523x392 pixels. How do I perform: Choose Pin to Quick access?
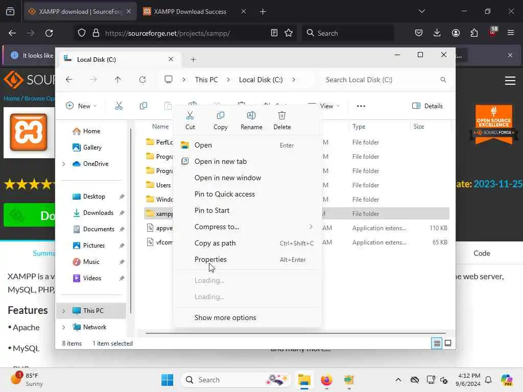[x=247, y=194]
